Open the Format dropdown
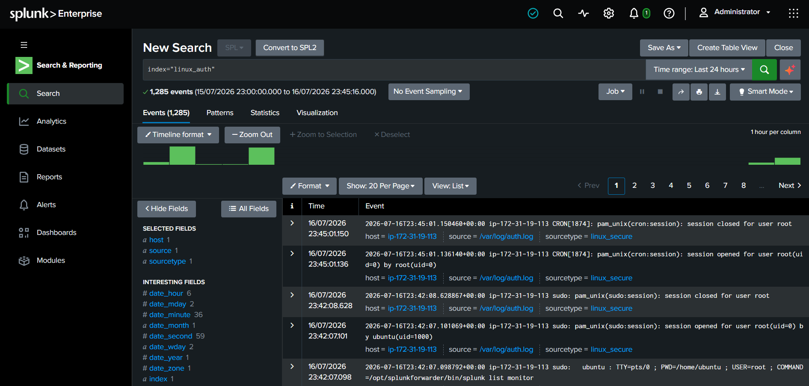The height and width of the screenshot is (386, 809). click(309, 186)
